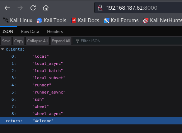The image size is (182, 133).
Task: Select the "local" value row
Action: 91,56
